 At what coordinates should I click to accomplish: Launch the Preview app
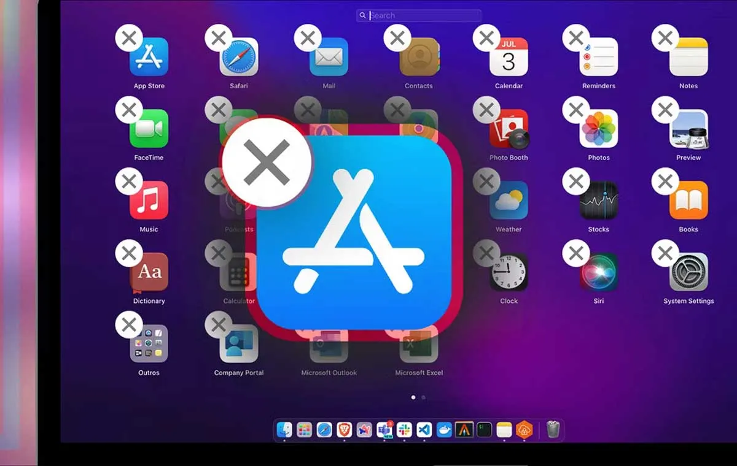pos(688,129)
